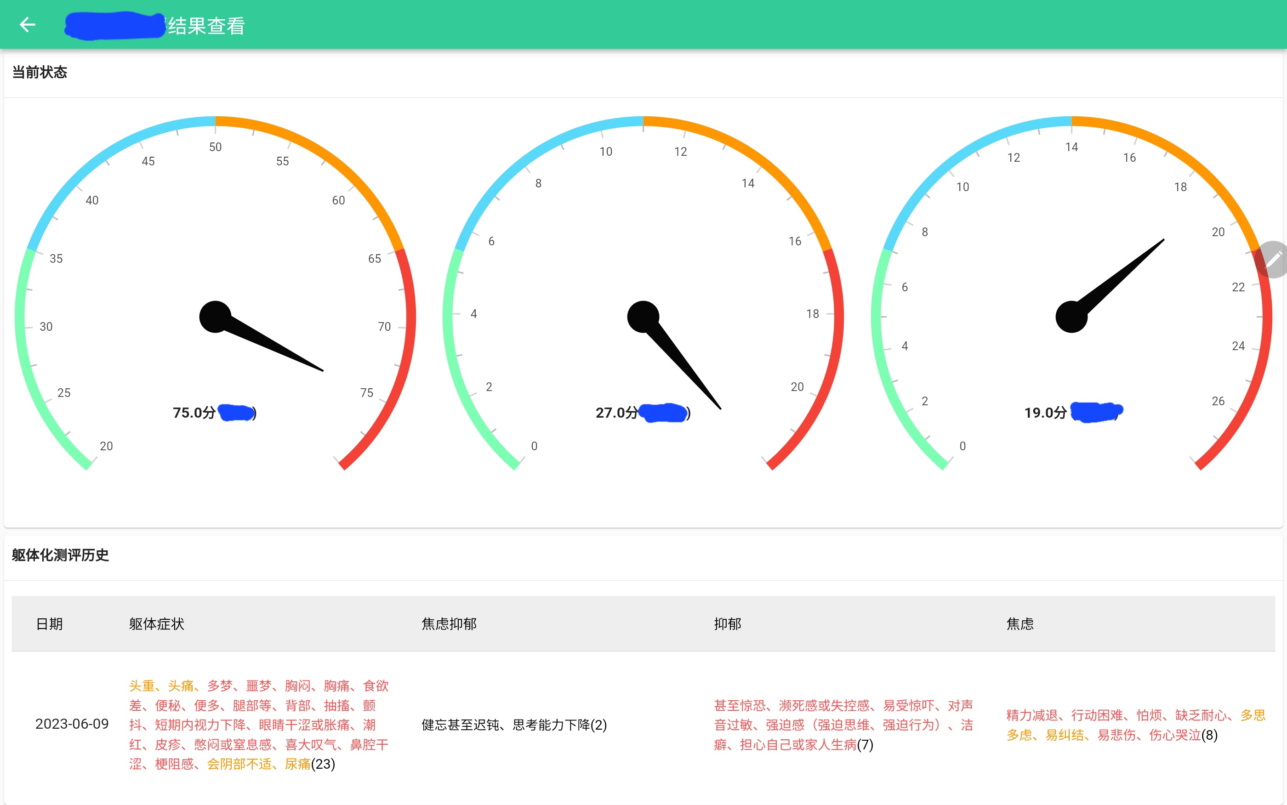Click the 健忘甚至迟钝、思考能力下降(2) cell
The image size is (1287, 805).
pyautogui.click(x=514, y=725)
